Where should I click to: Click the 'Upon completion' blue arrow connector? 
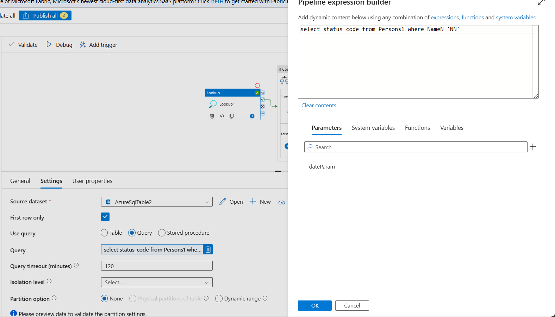(x=263, y=113)
